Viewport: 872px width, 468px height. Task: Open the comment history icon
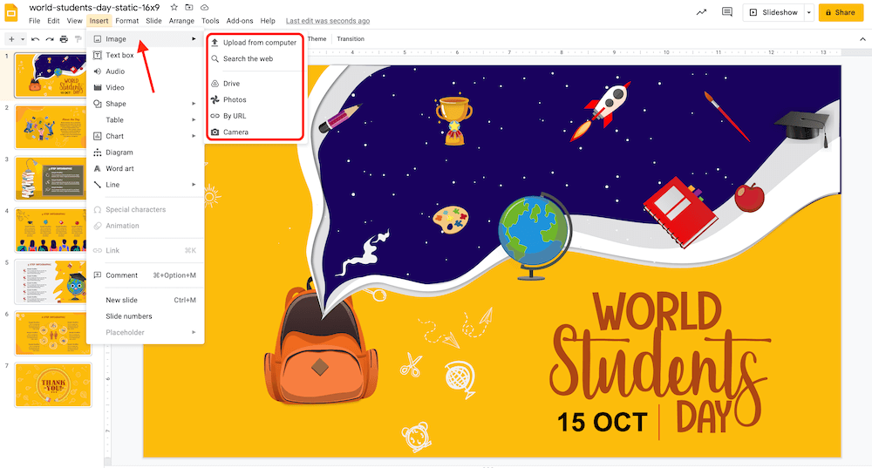[x=727, y=12]
